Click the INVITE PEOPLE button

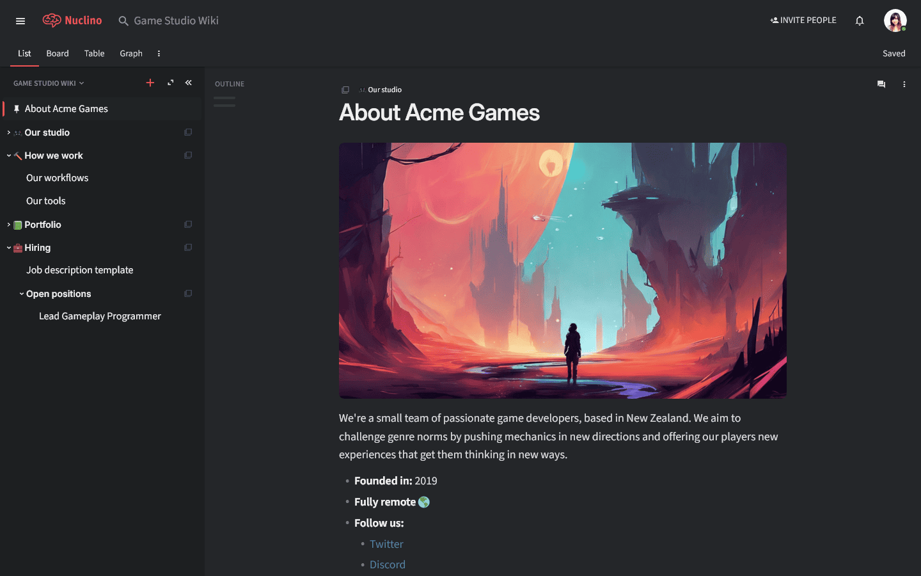[x=803, y=20]
